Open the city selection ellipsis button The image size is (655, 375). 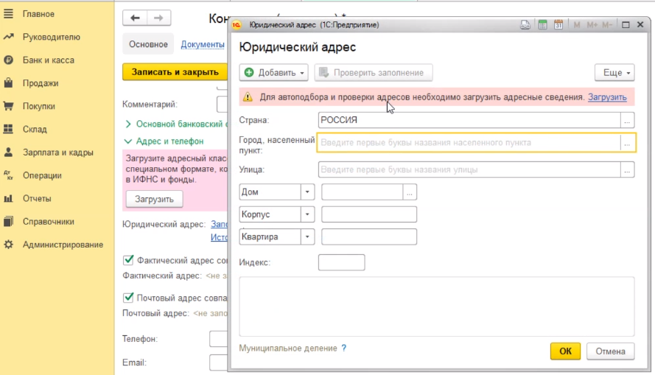627,143
